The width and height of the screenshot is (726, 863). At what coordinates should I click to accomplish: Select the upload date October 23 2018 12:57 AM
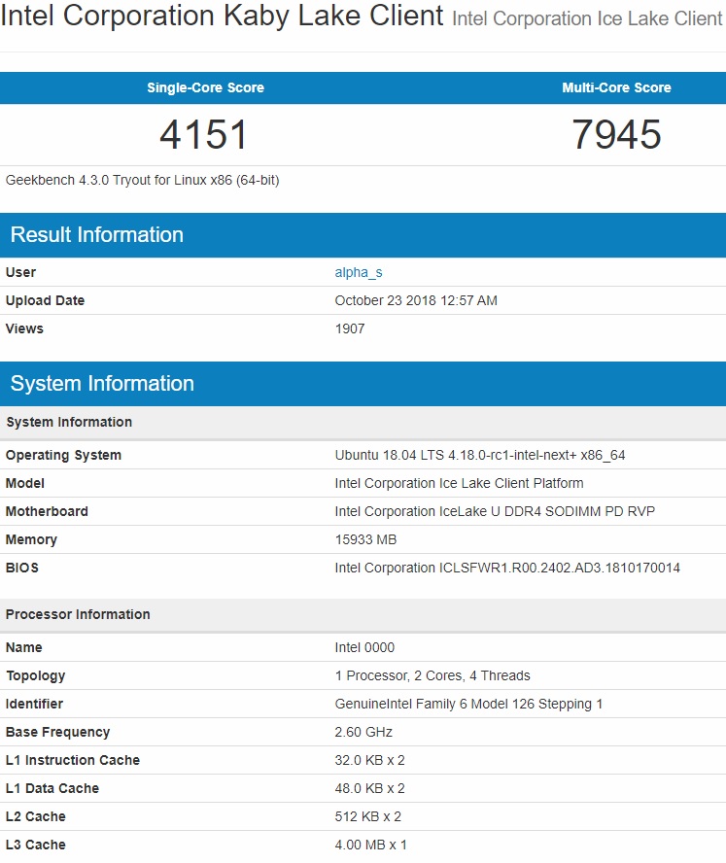(x=416, y=300)
